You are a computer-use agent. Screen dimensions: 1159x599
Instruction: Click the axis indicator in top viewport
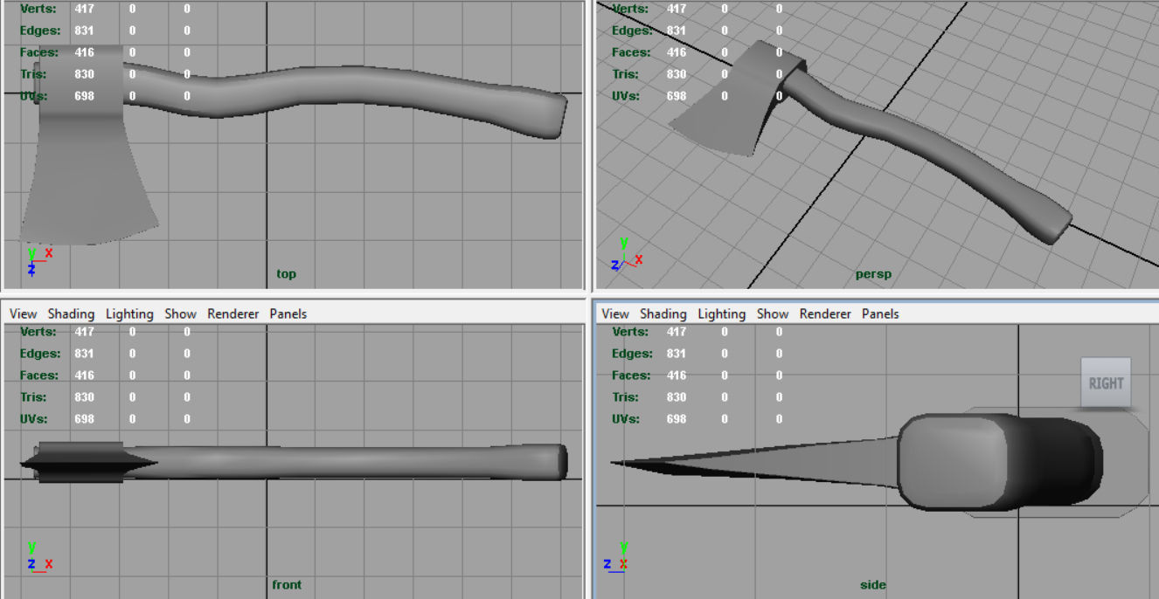(38, 260)
